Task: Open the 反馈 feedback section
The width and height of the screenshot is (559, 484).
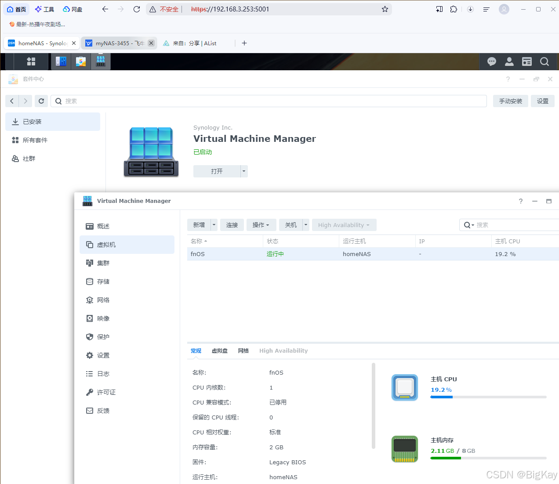Action: point(127,411)
